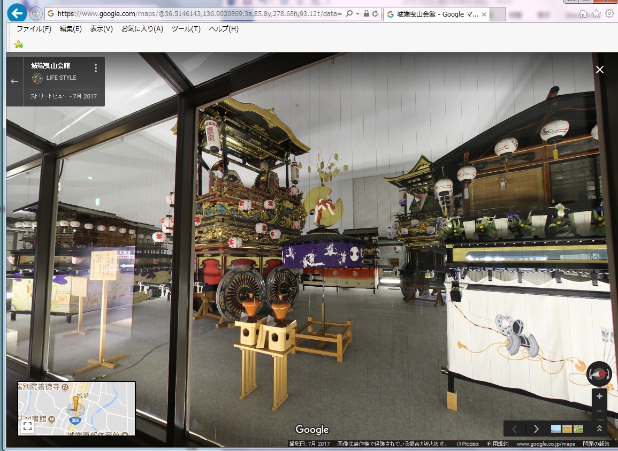Zoom out with the minus button

pos(599,411)
